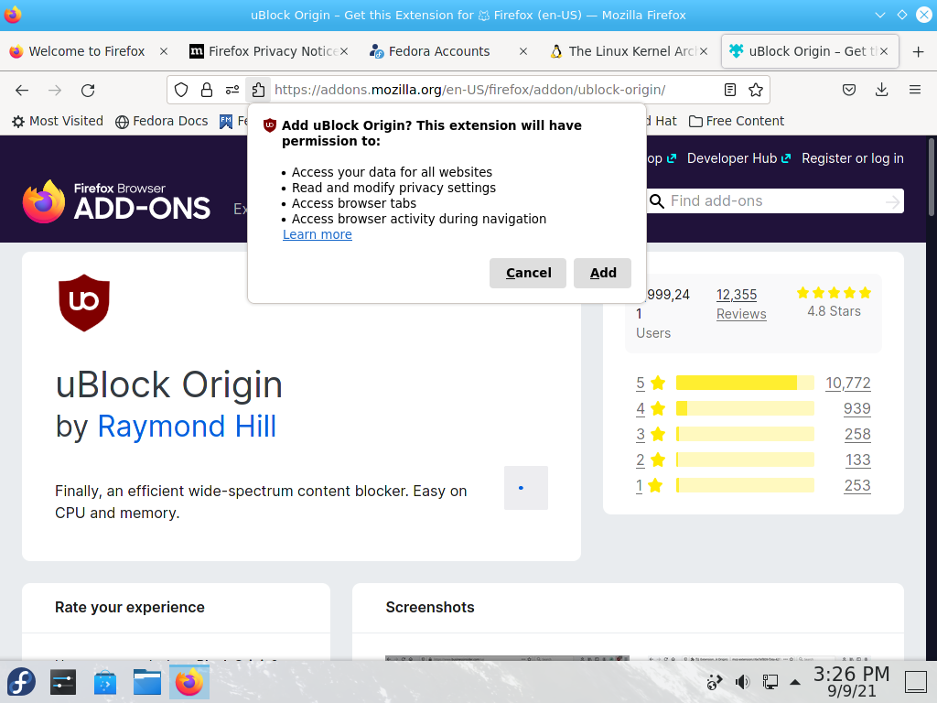
Task: Open the network status tray icon
Action: [x=770, y=682]
